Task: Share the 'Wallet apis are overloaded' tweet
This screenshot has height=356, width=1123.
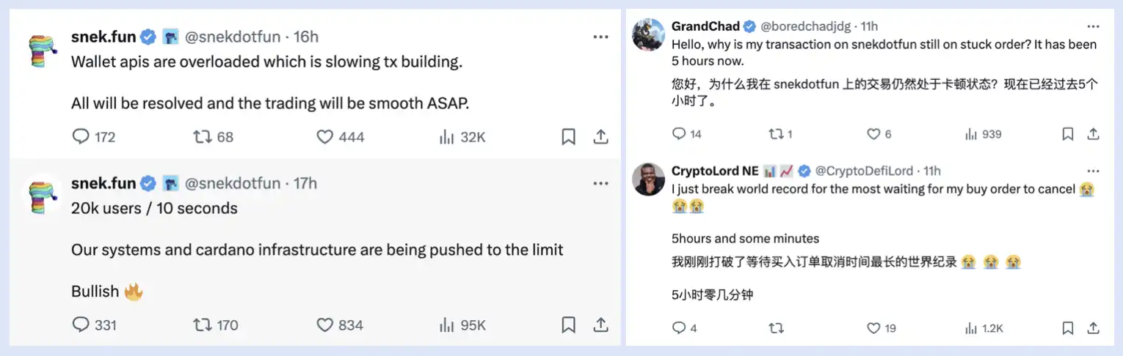Action: click(600, 137)
